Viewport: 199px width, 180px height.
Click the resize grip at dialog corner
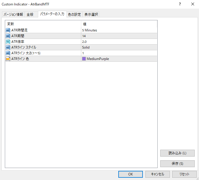(197, 179)
